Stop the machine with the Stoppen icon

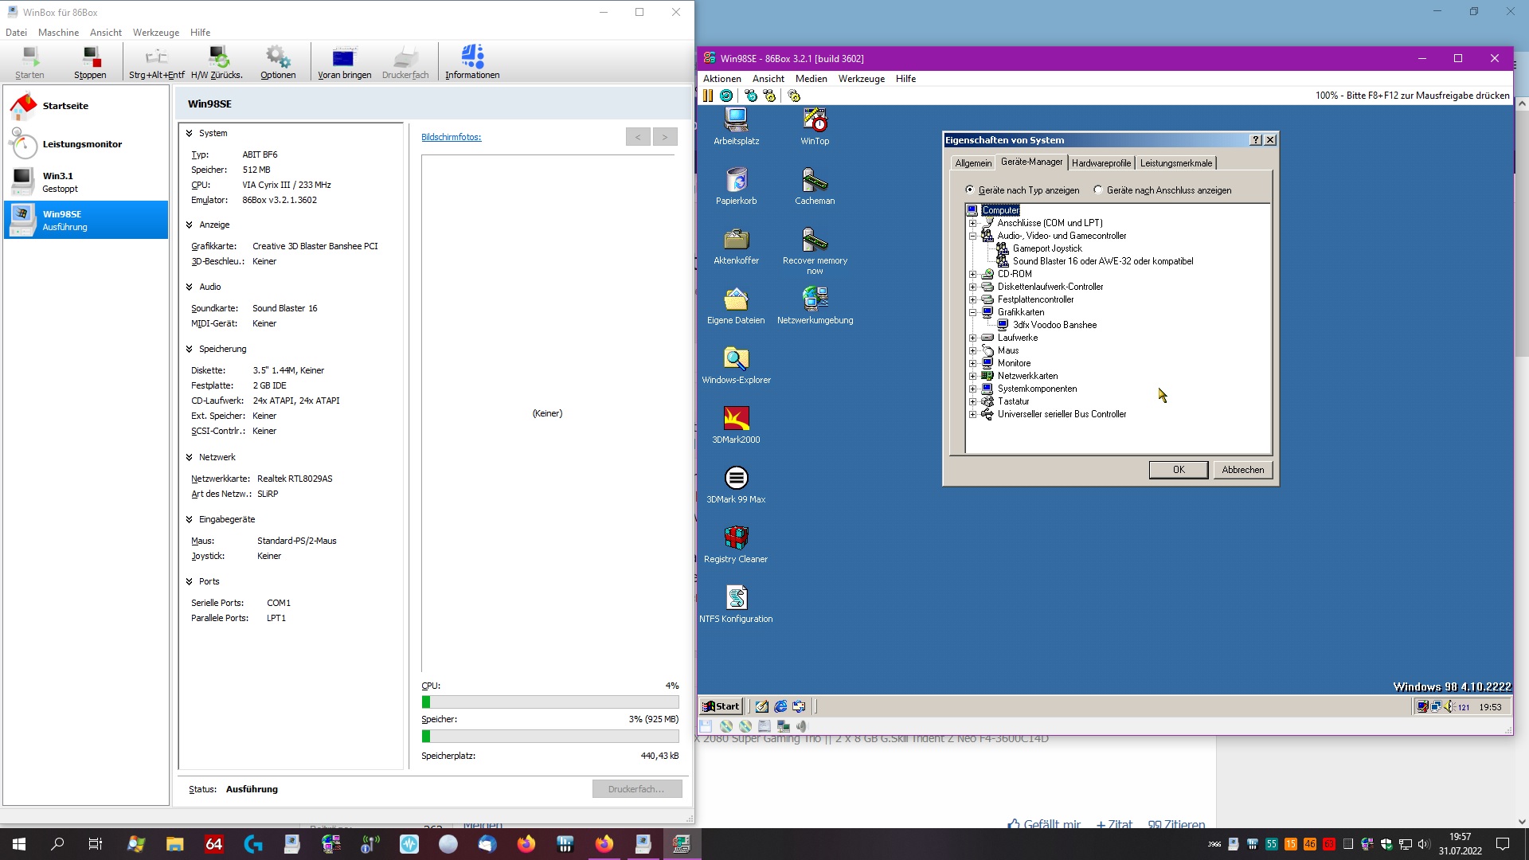tap(90, 62)
